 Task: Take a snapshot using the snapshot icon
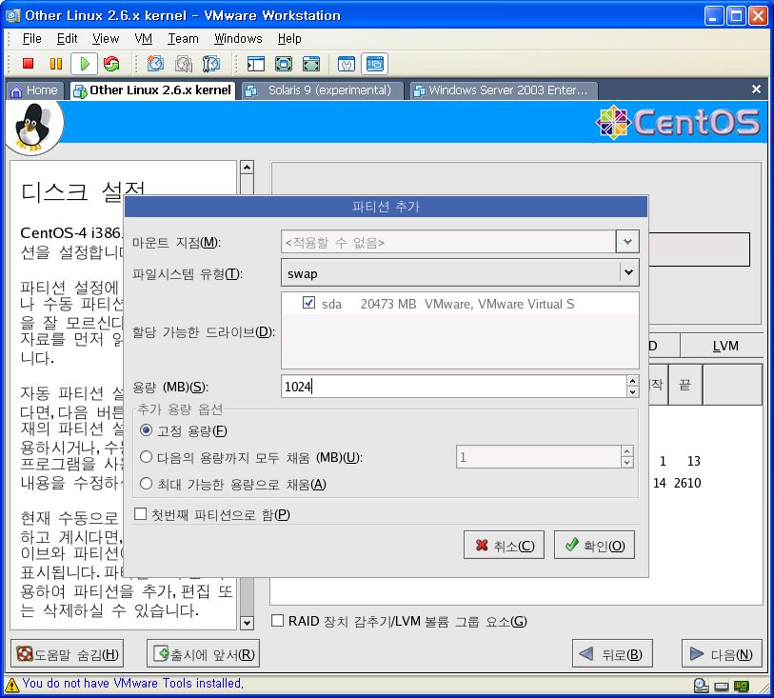[155, 64]
